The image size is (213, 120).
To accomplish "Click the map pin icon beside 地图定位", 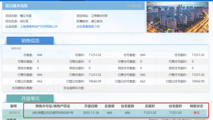I will coord(128,6).
